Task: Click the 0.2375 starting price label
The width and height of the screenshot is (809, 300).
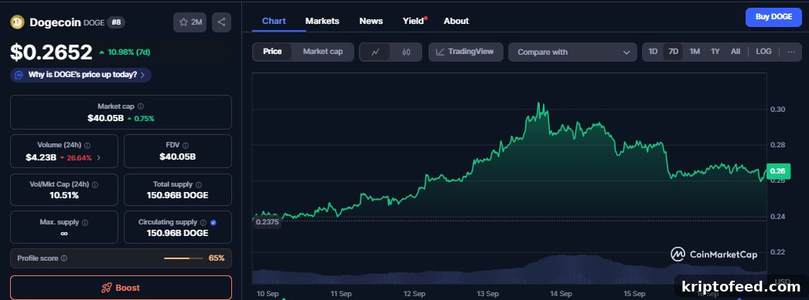Action: coord(267,222)
